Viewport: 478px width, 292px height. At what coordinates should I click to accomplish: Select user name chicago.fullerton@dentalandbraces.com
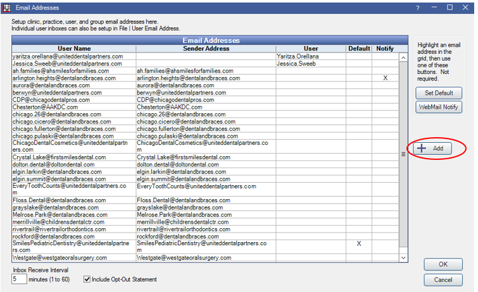click(x=64, y=129)
